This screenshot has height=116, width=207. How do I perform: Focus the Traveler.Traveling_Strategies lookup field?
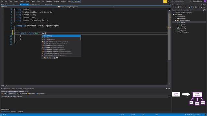click(x=84, y=97)
